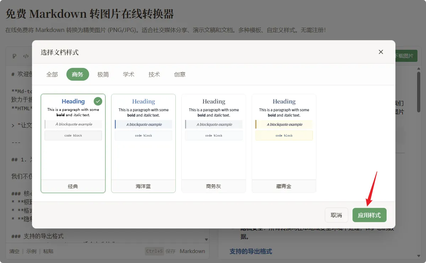Browse the 学术 academic styles
The height and width of the screenshot is (263, 426).
pos(129,74)
